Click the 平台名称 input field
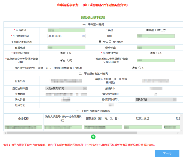 pyautogui.click(x=66, y=30)
